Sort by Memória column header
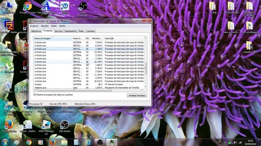The height and width of the screenshot is (146, 261). point(97,39)
